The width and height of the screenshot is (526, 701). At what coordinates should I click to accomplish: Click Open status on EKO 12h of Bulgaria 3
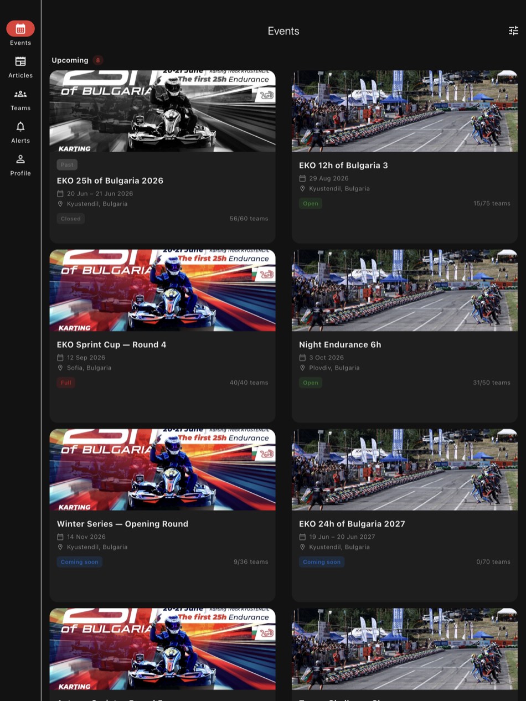tap(311, 203)
